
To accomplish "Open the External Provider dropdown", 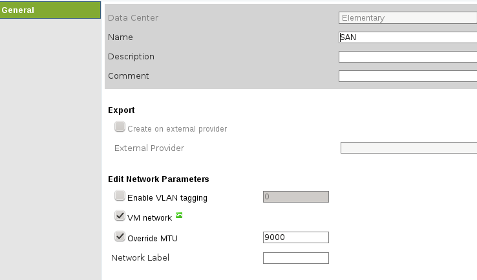I will [x=408, y=148].
